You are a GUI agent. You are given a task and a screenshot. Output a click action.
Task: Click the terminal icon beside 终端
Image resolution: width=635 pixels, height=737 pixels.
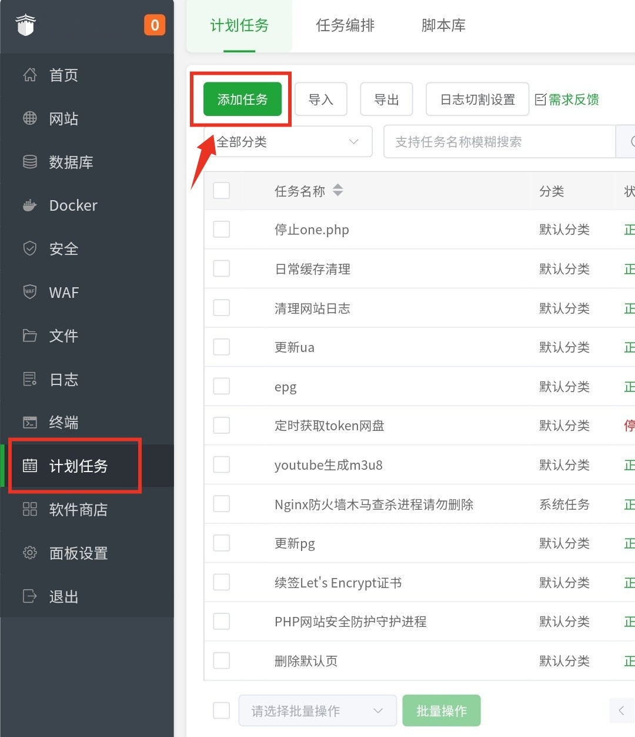click(x=30, y=422)
